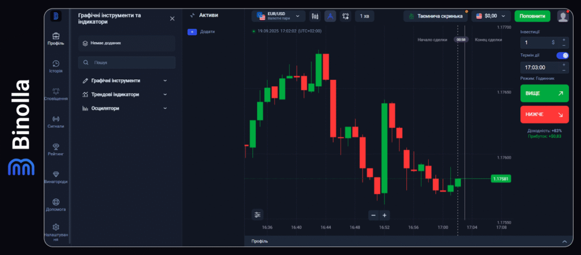This screenshot has height=255, width=581.
Task: Click the Режим: Годинник text
Action: tap(537, 78)
